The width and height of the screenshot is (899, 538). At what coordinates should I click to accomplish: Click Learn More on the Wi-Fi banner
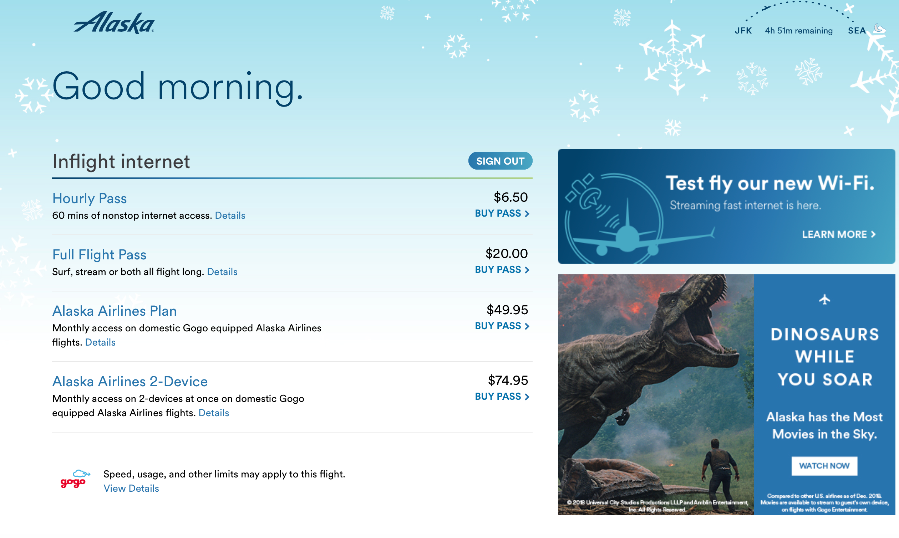(838, 234)
